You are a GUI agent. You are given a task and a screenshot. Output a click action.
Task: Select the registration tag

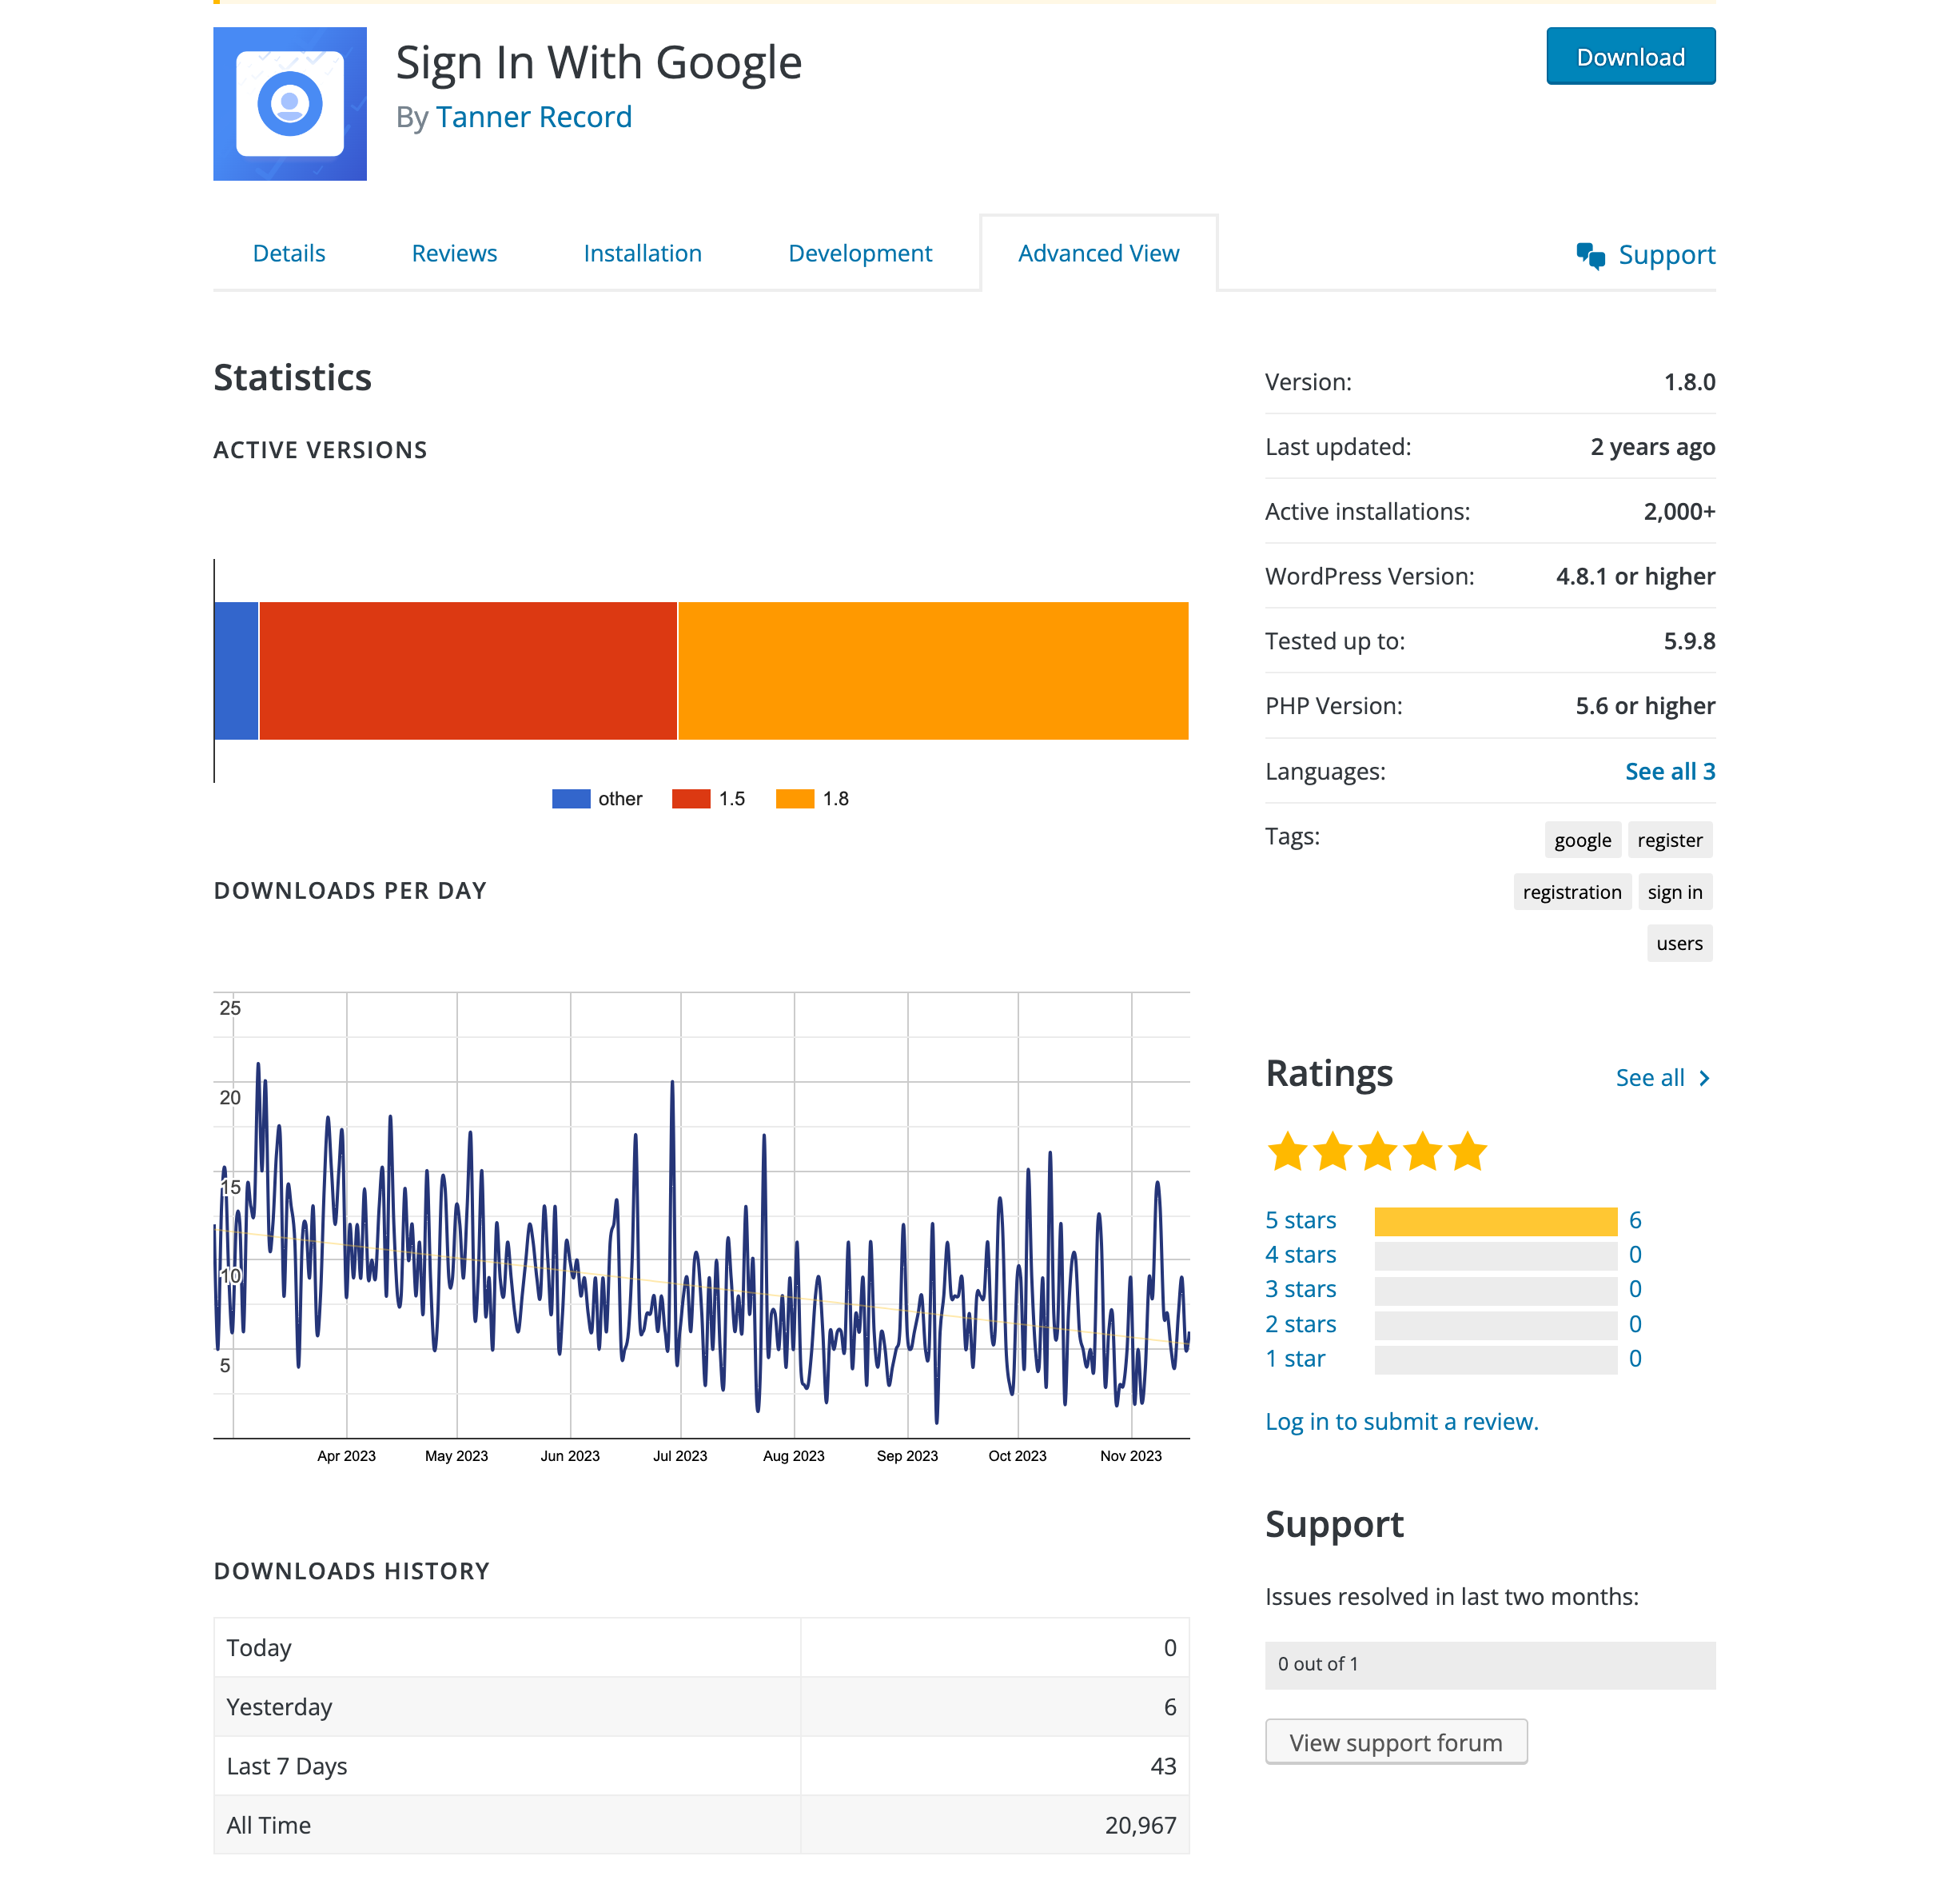click(x=1571, y=892)
